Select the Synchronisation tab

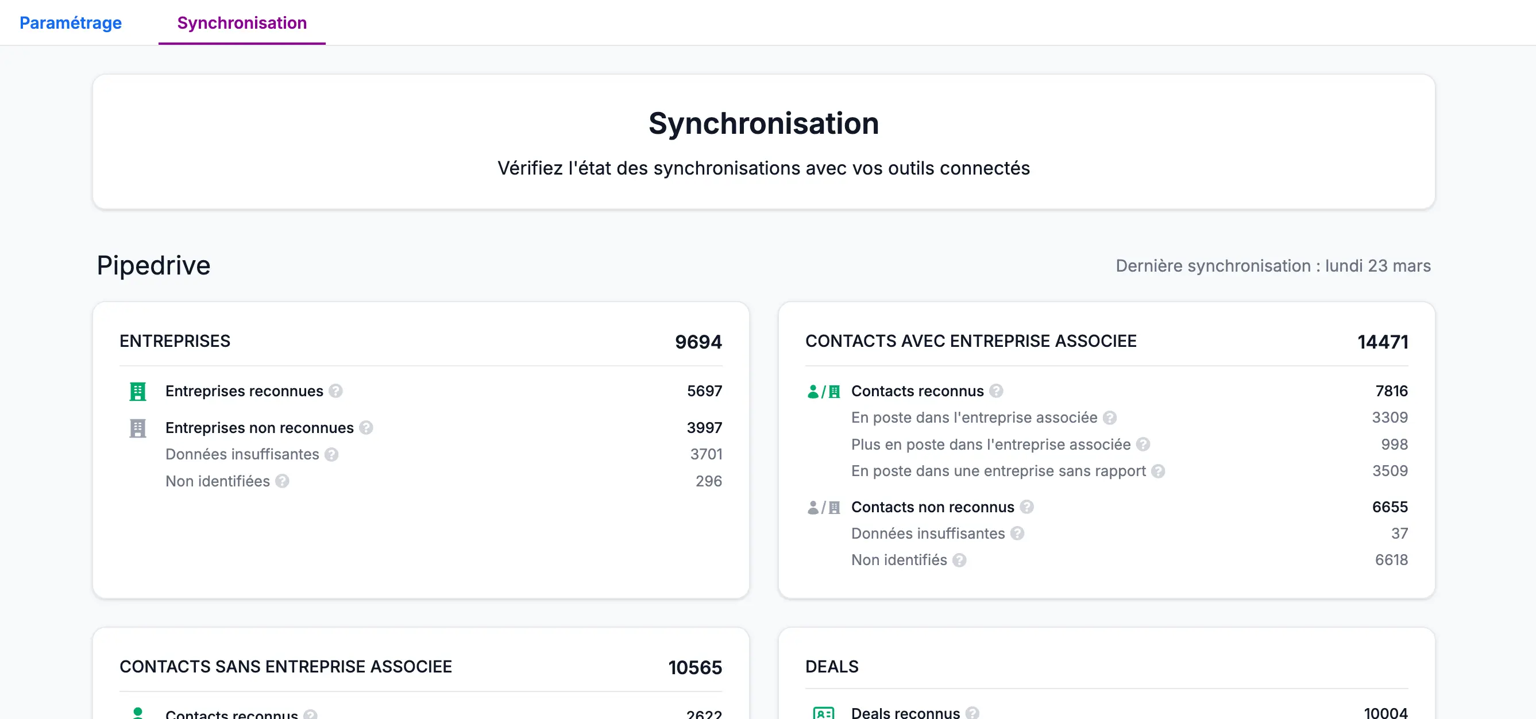[x=241, y=22]
